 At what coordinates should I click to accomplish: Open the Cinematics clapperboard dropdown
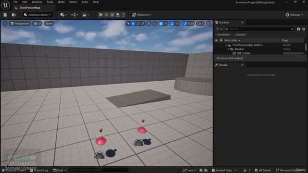click(x=86, y=15)
